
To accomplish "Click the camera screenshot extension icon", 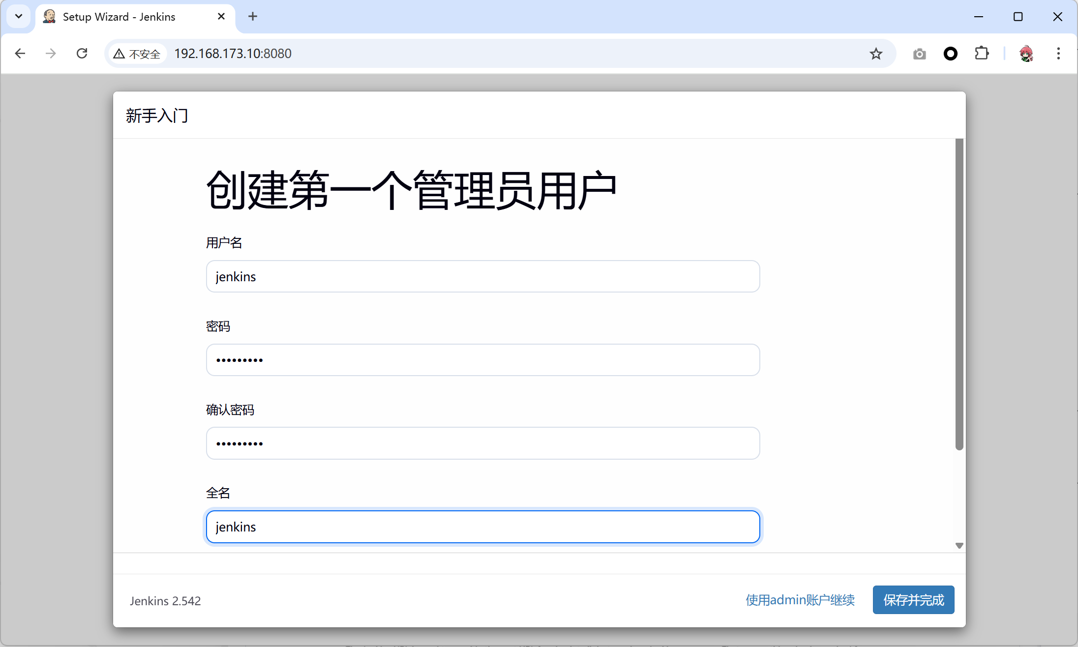I will 919,54.
